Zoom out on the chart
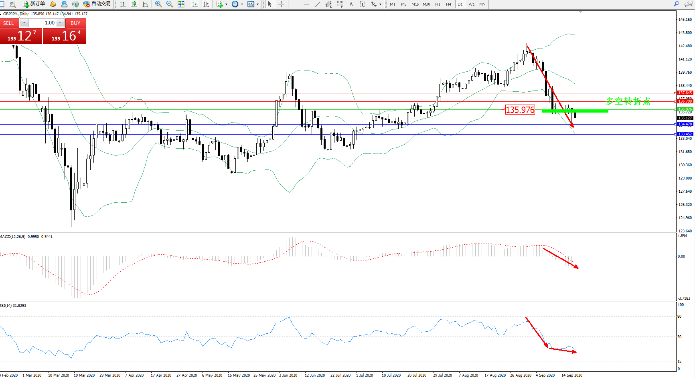Viewport: 695px width, 379px height. click(x=169, y=4)
